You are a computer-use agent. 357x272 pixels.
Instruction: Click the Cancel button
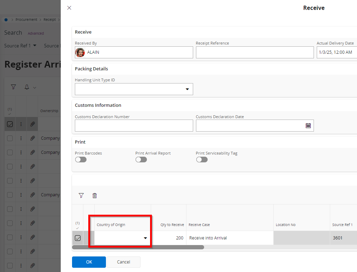click(x=124, y=262)
